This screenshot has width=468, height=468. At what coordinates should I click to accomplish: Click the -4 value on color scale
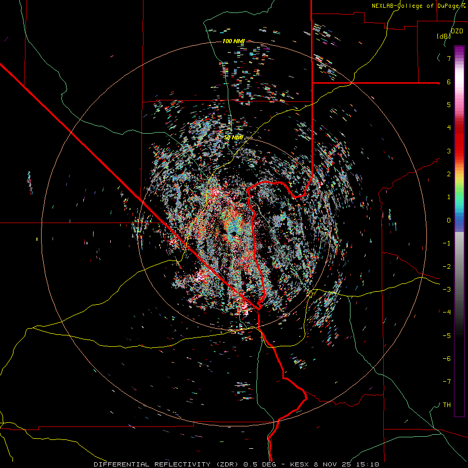447,312
